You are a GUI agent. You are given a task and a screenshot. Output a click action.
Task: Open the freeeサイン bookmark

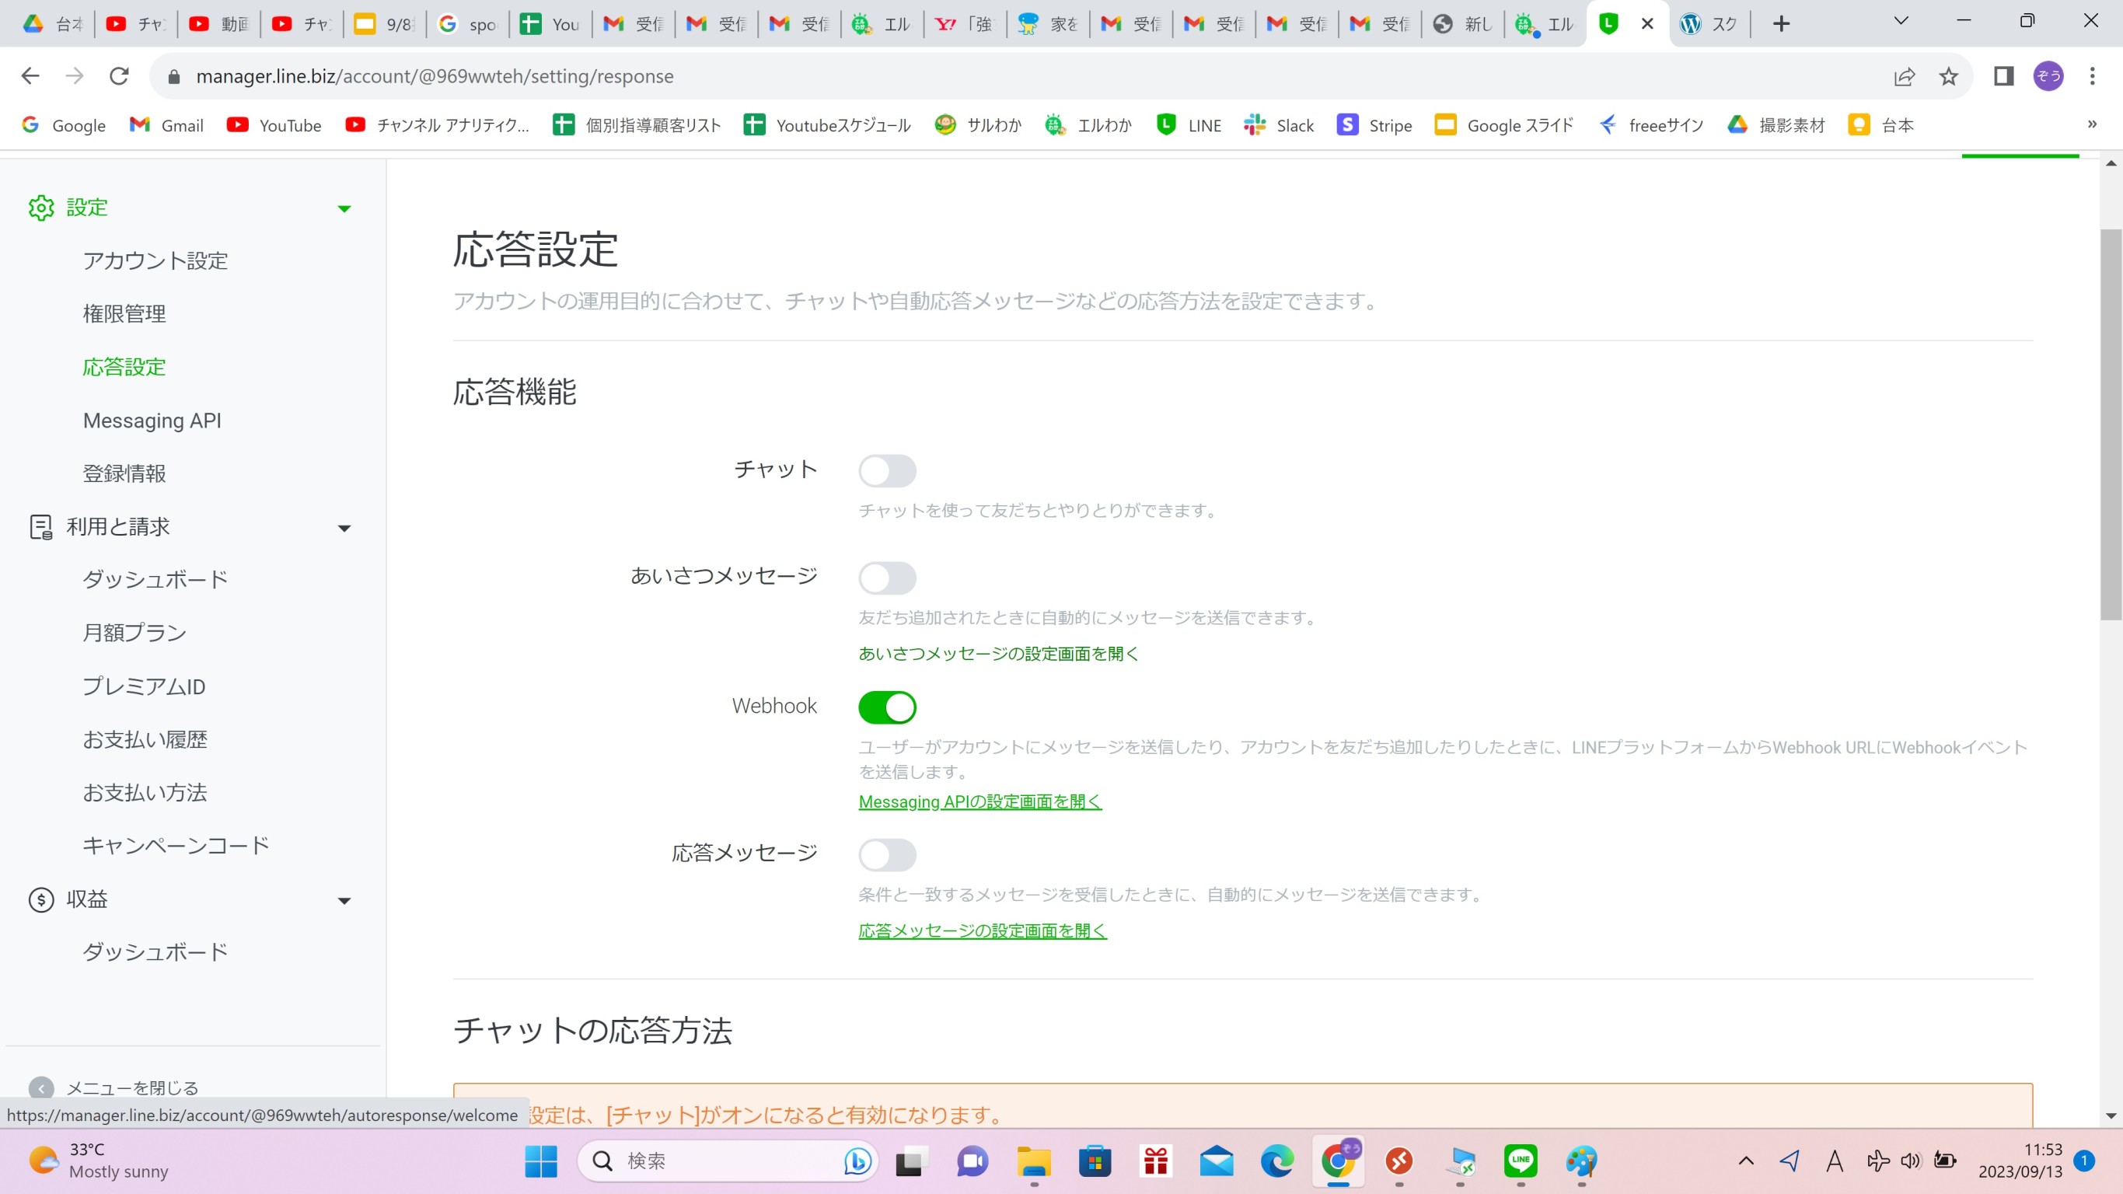tap(1651, 125)
